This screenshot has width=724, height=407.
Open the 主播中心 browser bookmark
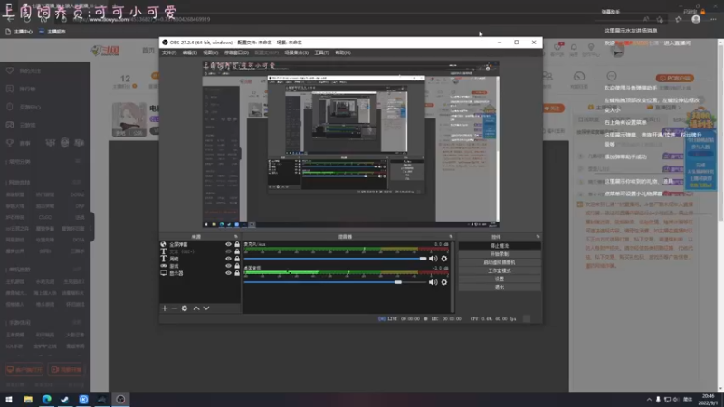tap(19, 32)
